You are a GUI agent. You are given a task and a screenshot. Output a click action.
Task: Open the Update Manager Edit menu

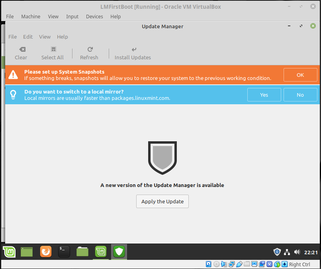click(x=28, y=37)
